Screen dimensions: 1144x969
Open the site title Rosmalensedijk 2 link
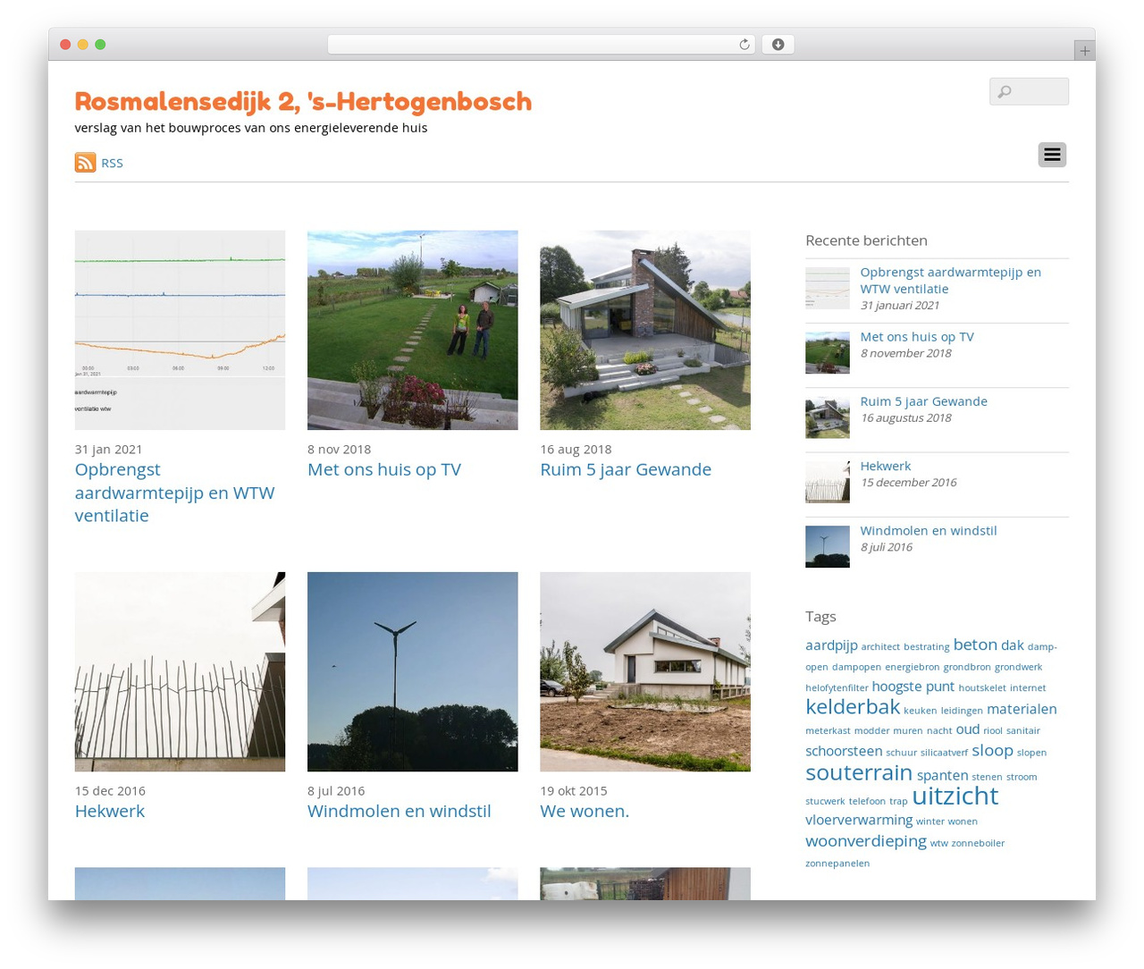[x=303, y=101]
